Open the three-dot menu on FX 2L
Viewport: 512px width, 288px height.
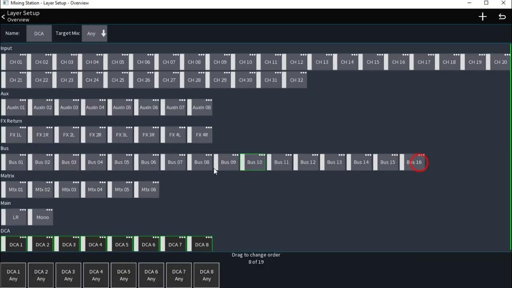point(76,128)
